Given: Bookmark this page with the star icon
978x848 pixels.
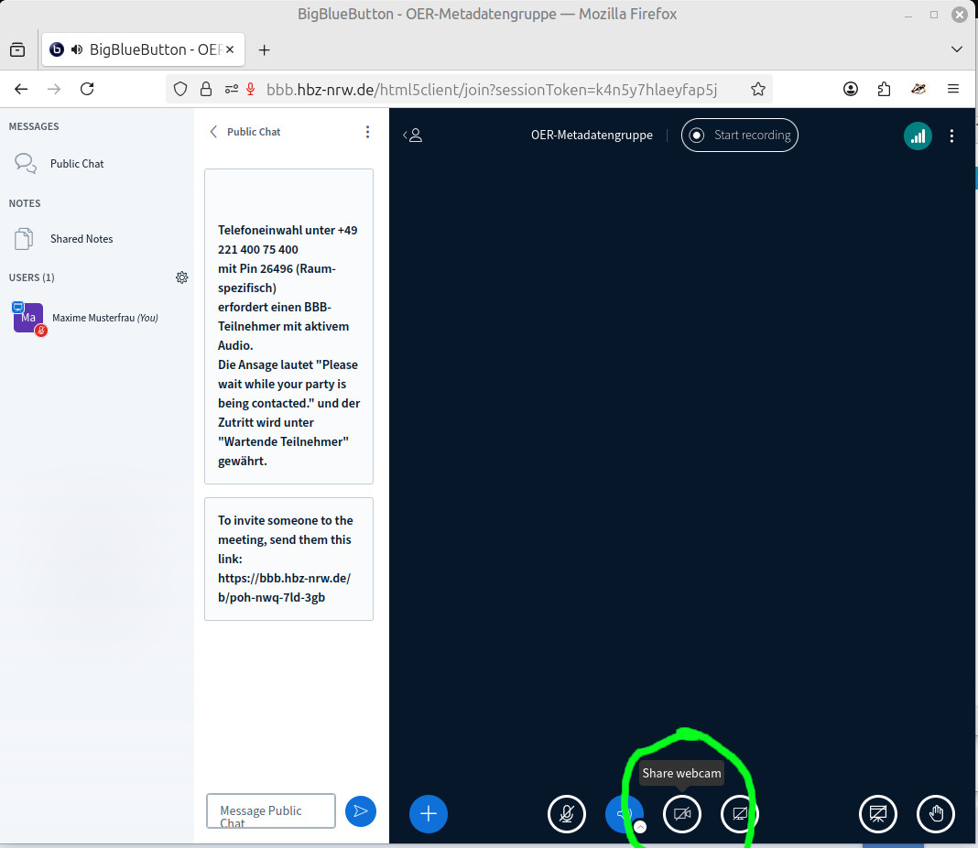Looking at the screenshot, I should point(757,89).
